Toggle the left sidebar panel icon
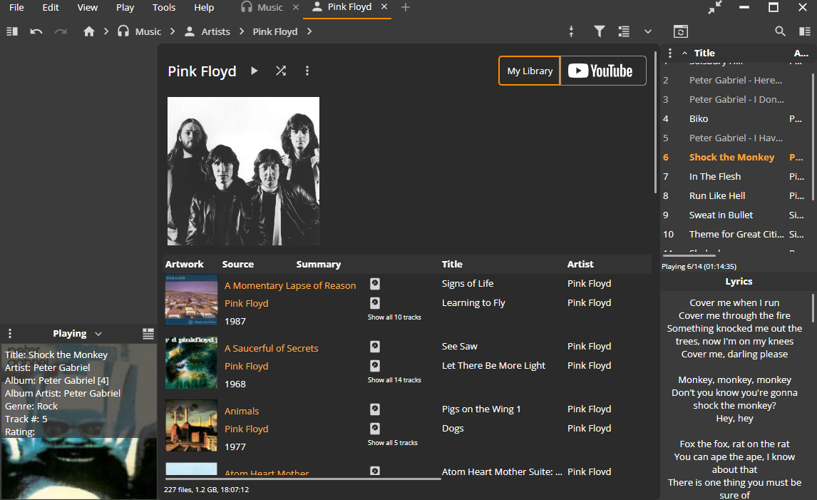The image size is (817, 500). pos(12,31)
